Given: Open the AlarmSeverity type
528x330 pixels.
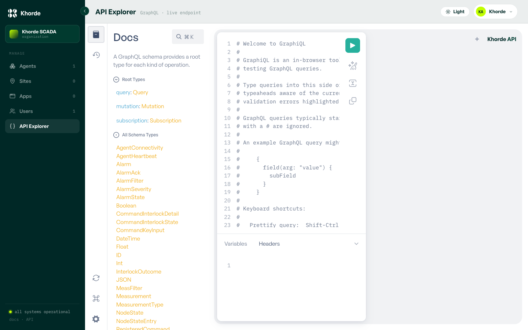Looking at the screenshot, I should pyautogui.click(x=134, y=189).
